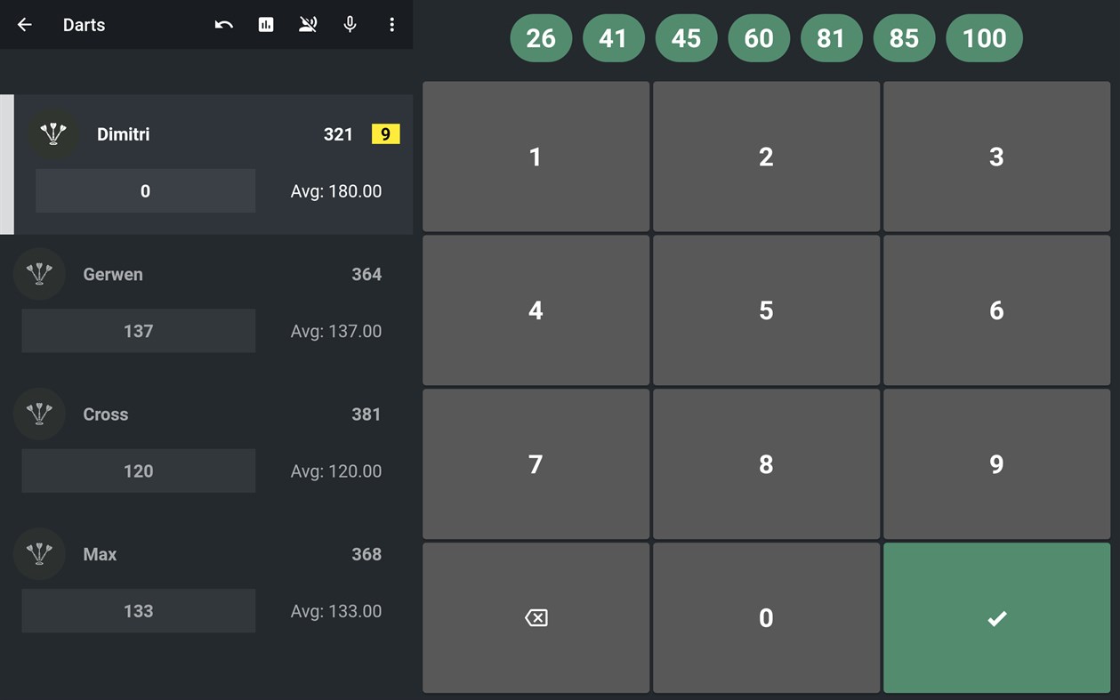1120x700 pixels.
Task: Activate the microphone voice input icon
Action: point(350,25)
